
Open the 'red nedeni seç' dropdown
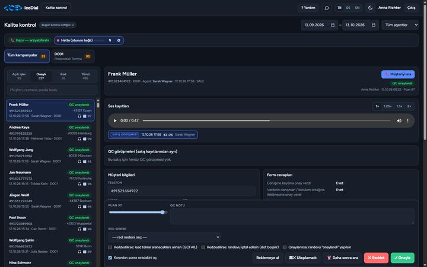pyautogui.click(x=164, y=237)
